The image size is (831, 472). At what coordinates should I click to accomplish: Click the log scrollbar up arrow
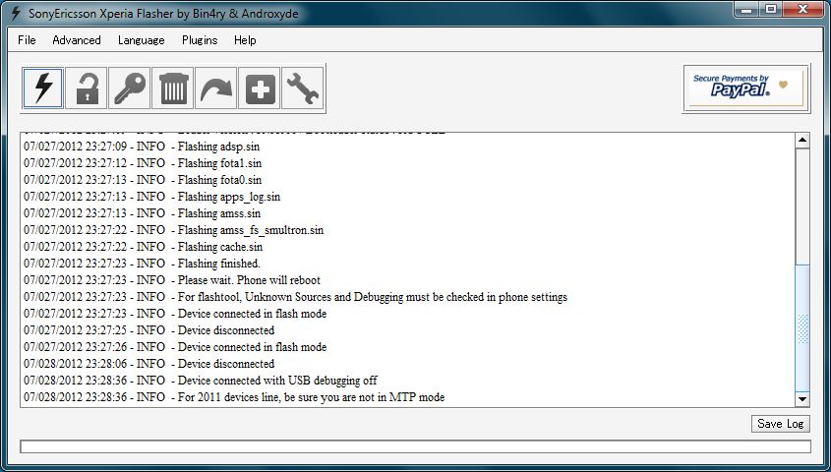pyautogui.click(x=801, y=142)
